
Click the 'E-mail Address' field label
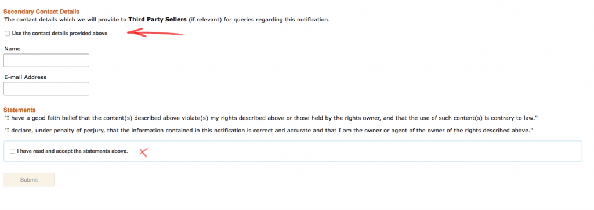(25, 77)
